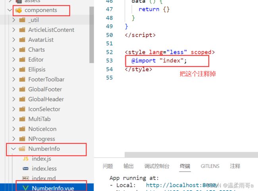Viewport: 258px width, 191px height.
Task: Click the markdown icon beside index.md
Action: (25, 178)
